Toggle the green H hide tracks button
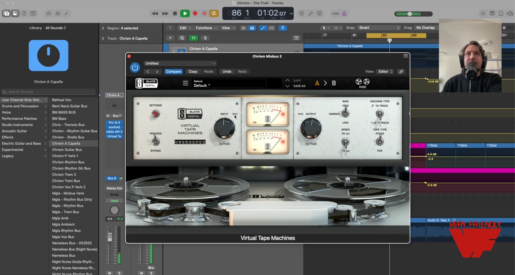The width and height of the screenshot is (515, 275). tap(194, 38)
